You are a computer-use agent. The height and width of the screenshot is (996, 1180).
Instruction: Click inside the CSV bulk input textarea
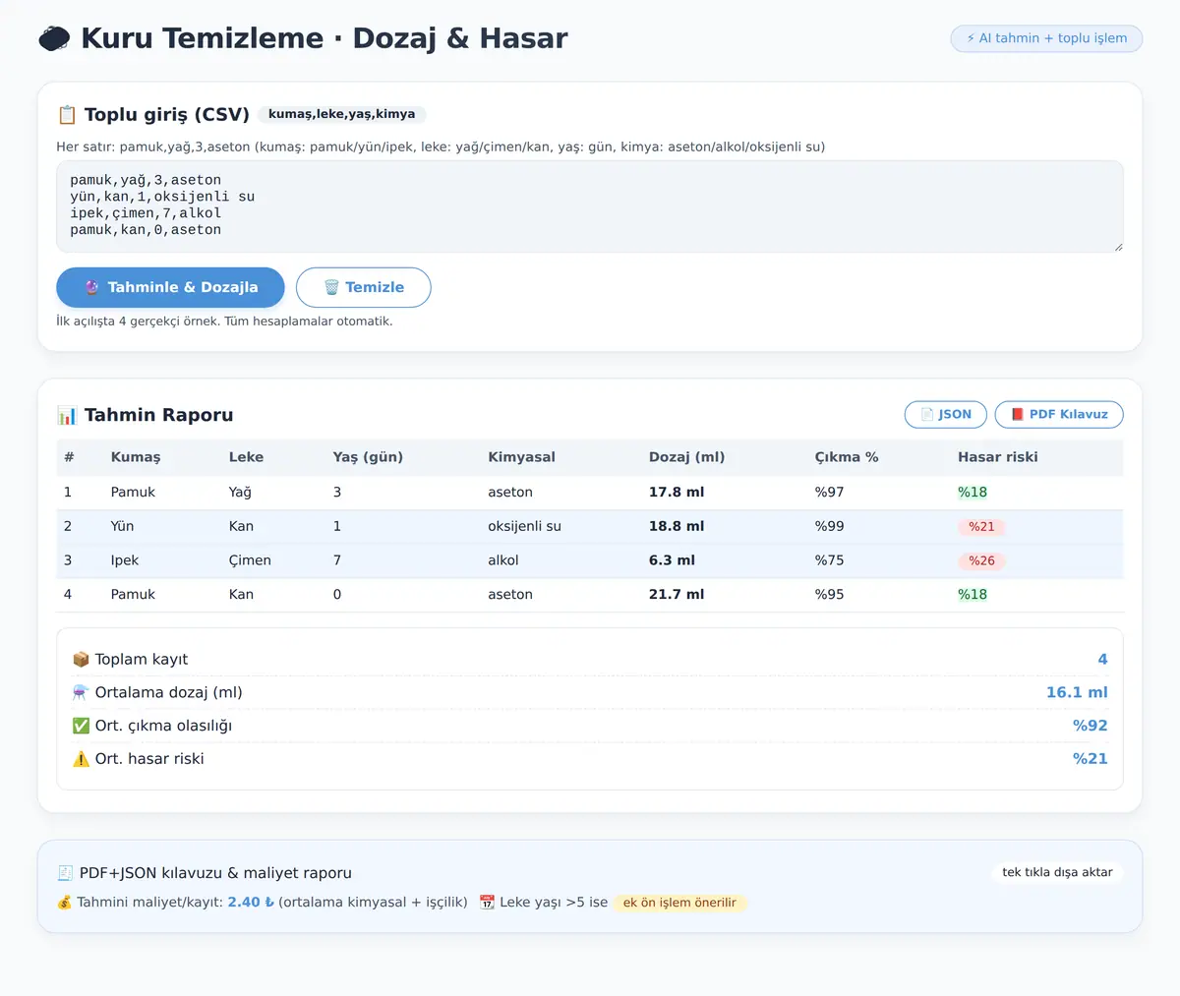point(590,206)
